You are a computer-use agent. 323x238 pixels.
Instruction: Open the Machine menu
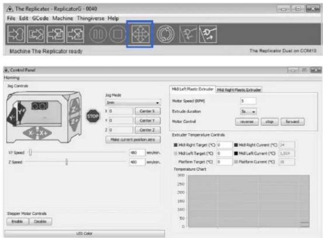tap(62, 18)
